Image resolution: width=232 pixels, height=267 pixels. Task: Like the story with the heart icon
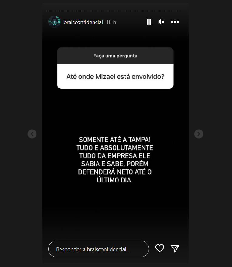(x=159, y=248)
